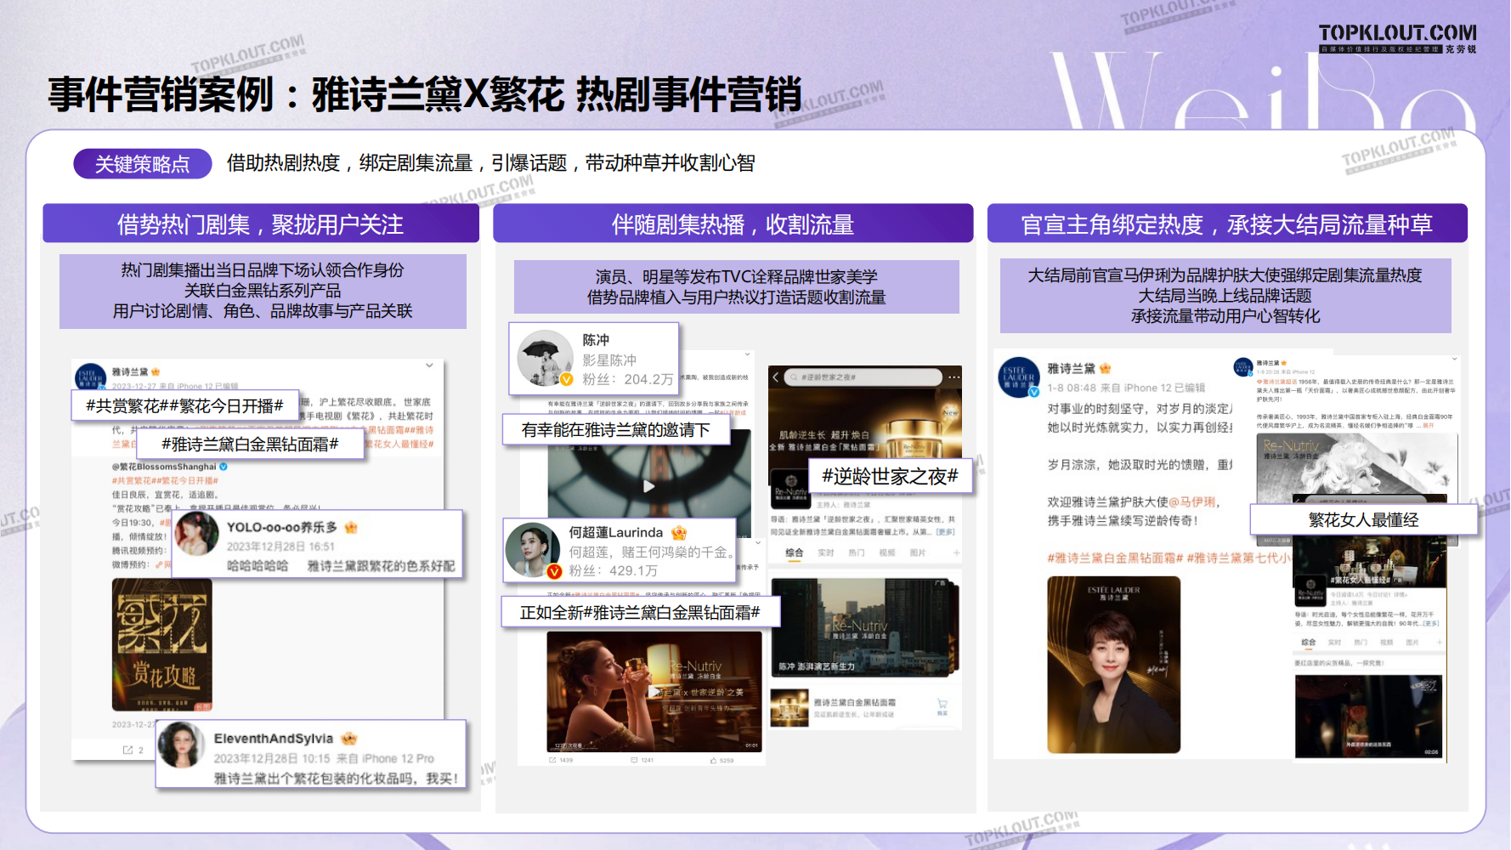Click 何超蓮Laurinda profile avatar
The height and width of the screenshot is (850, 1511).
point(533,550)
